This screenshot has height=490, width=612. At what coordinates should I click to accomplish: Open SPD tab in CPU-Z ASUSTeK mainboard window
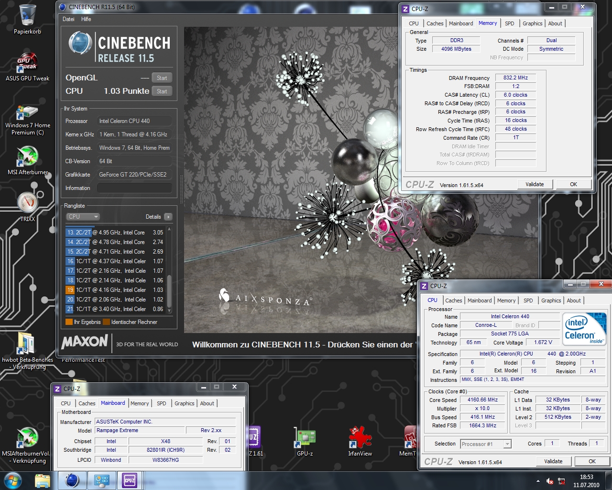(x=162, y=403)
